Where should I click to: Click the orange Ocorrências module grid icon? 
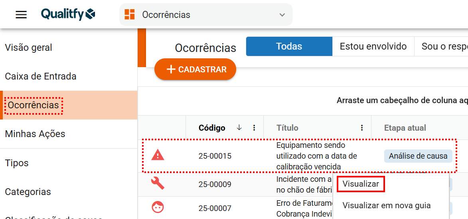130,15
